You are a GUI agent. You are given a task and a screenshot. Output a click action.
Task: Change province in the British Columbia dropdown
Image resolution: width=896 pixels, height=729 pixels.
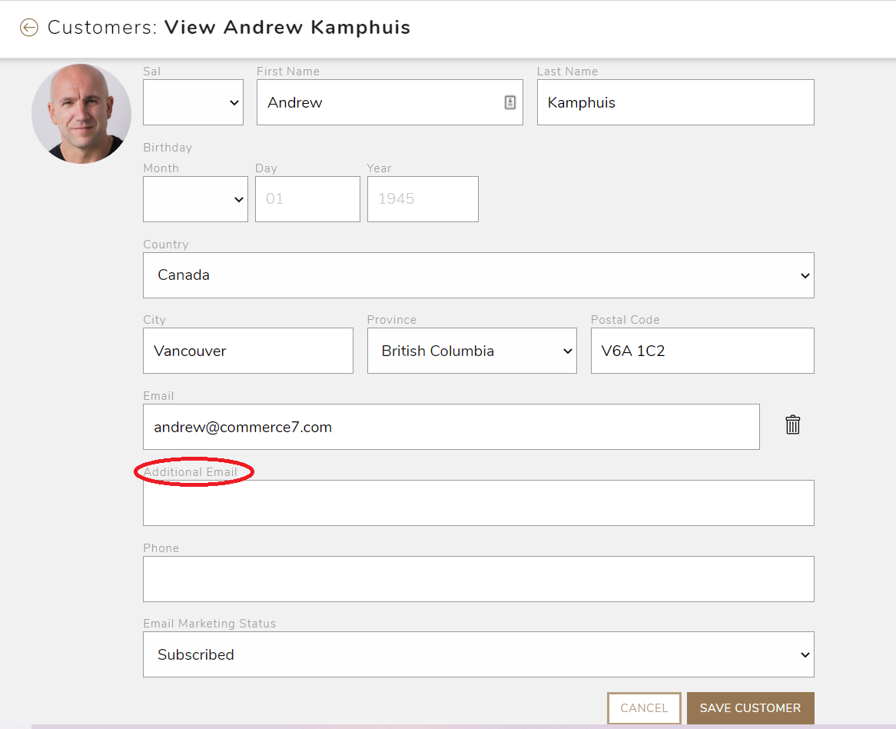pos(472,350)
